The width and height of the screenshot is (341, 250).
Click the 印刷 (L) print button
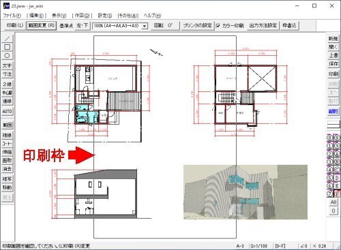point(15,25)
